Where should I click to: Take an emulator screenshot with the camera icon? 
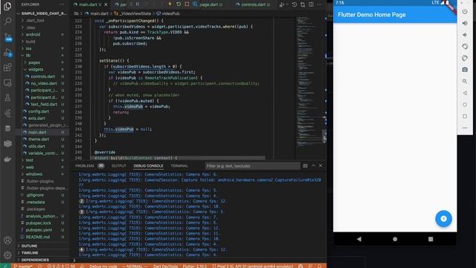click(465, 69)
